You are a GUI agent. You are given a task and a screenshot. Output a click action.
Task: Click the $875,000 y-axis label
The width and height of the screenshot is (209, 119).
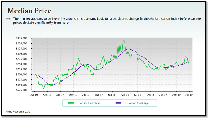25,38
